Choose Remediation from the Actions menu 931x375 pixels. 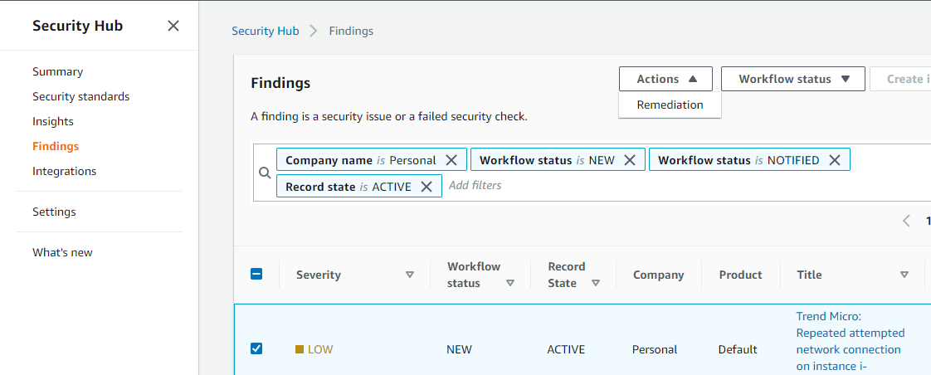coord(670,105)
